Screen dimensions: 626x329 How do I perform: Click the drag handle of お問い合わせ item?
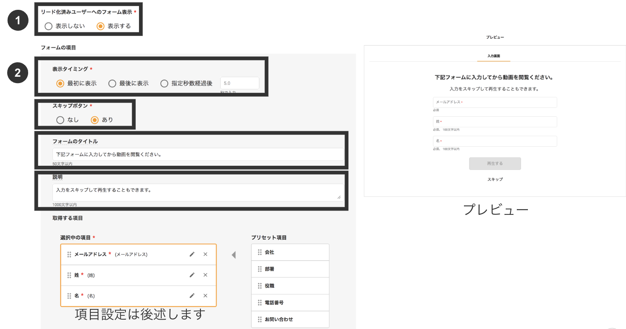click(260, 319)
